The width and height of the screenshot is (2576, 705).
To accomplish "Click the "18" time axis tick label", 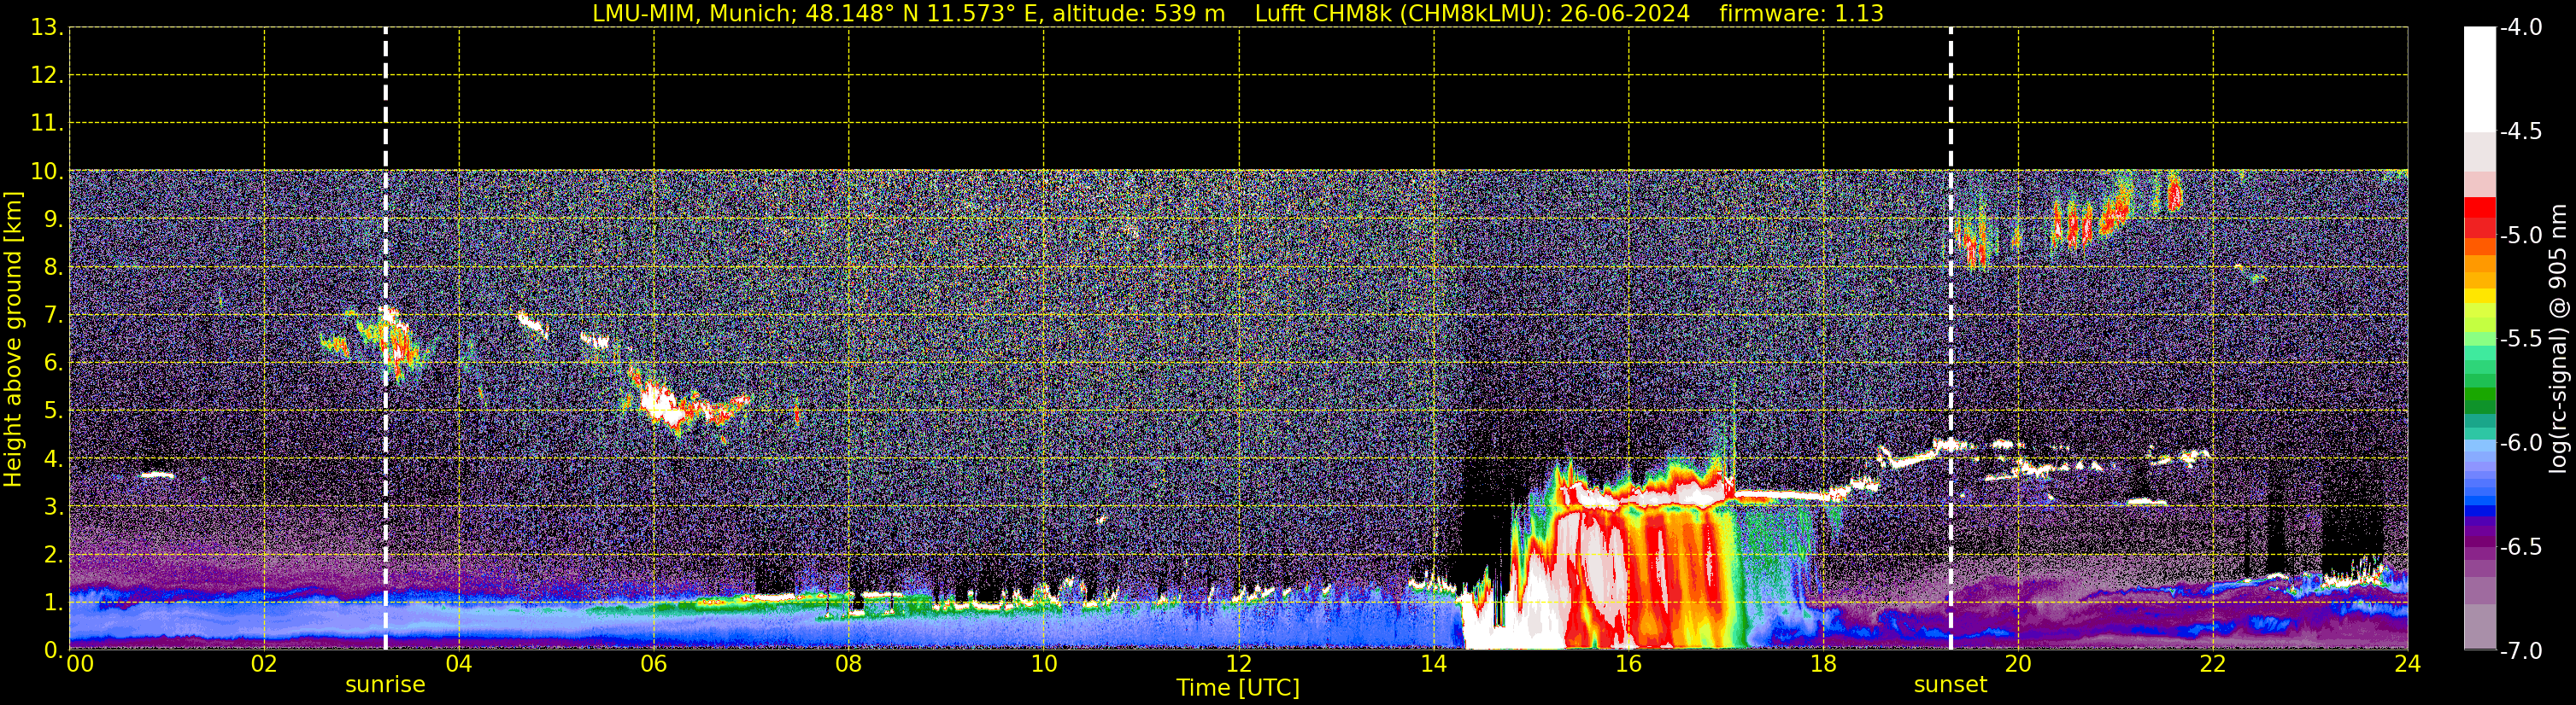I will pyautogui.click(x=1824, y=664).
